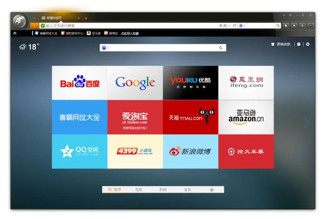Focus the center page search box
The height and width of the screenshot is (219, 326).
[163, 48]
